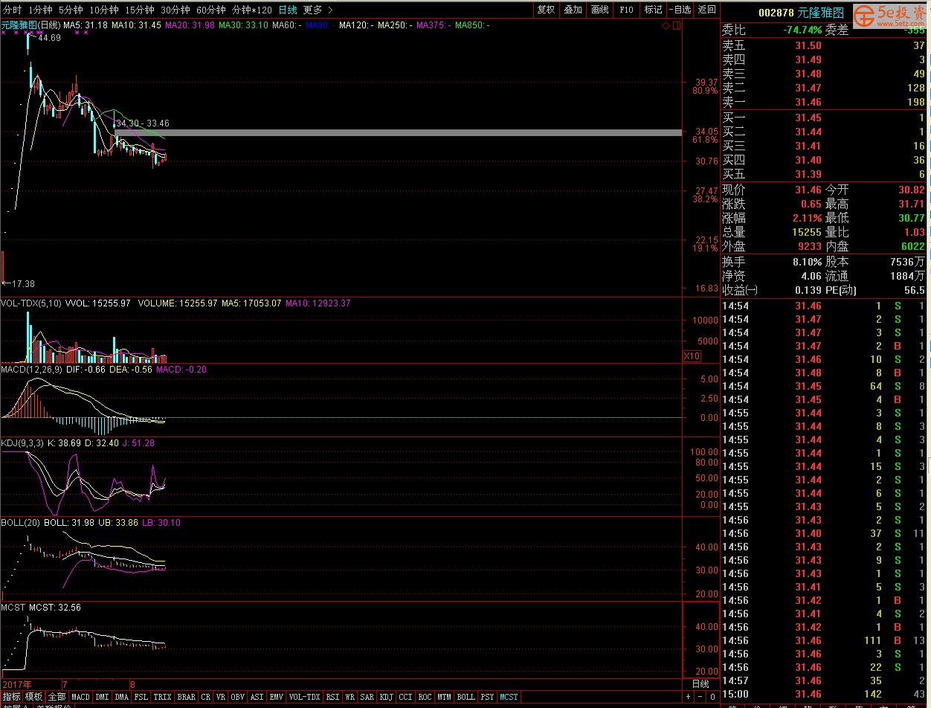Select the 分钟*120 period tab
The width and height of the screenshot is (931, 708).
[x=252, y=10]
